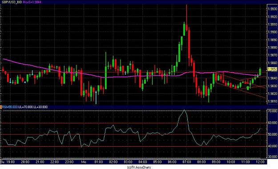Click the 02:00 time axis label

coord(113,162)
